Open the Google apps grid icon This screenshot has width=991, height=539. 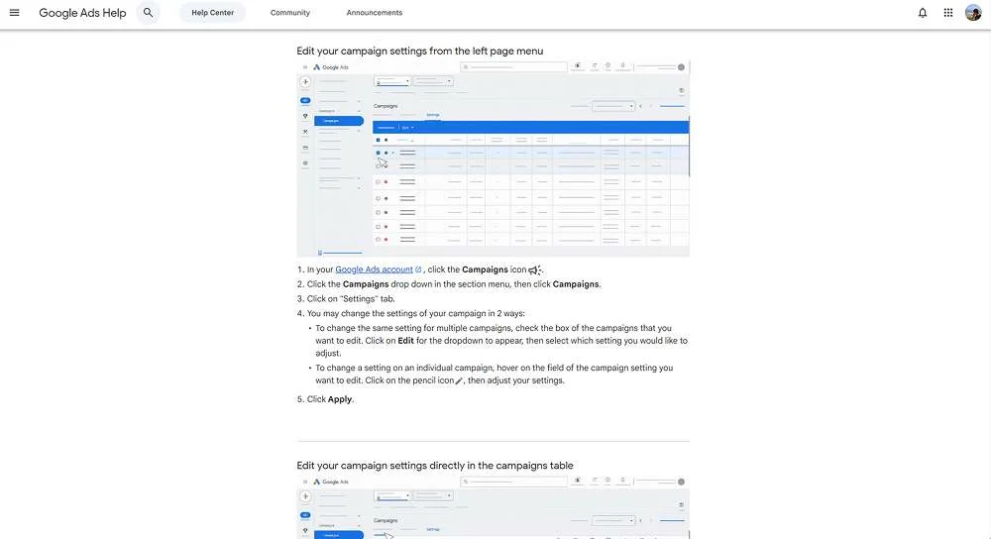point(948,13)
